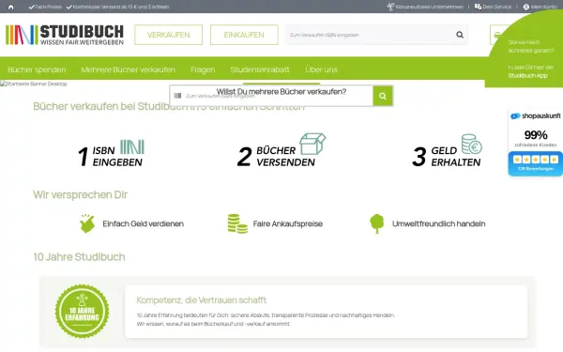Click the Klimaneutrales Unternehmen link
This screenshot has width=563, height=352.
pyautogui.click(x=429, y=7)
